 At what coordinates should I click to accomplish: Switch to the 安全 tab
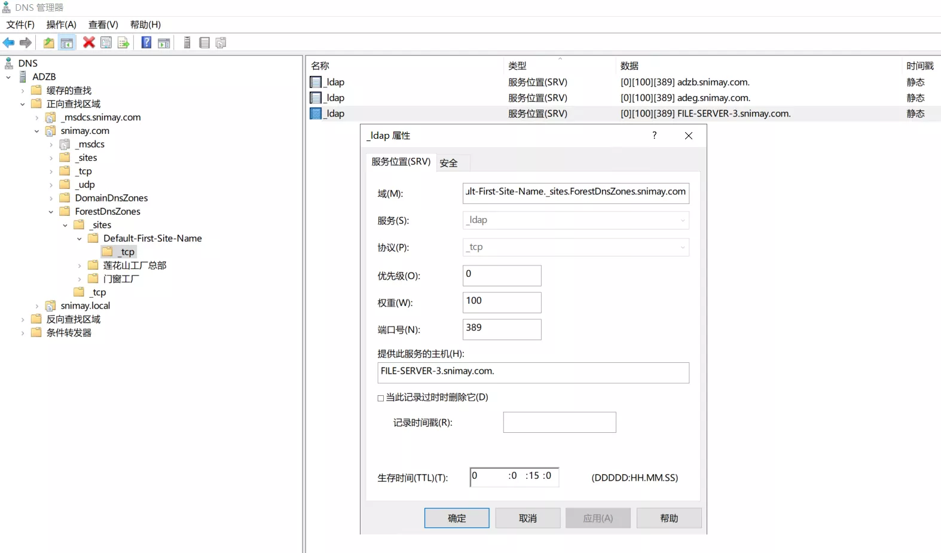point(448,163)
